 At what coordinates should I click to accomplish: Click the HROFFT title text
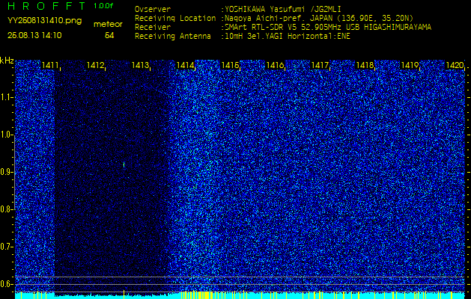pos(47,6)
